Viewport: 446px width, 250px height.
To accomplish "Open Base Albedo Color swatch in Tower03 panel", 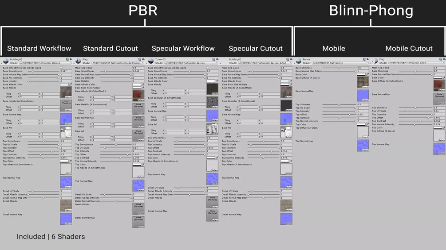I will tap(211, 81).
